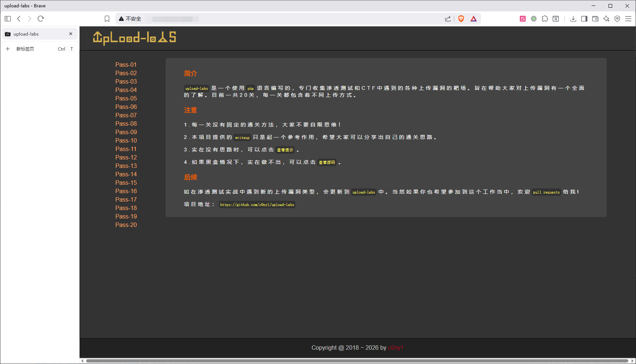Share this page using the share icon
The image size is (636, 364).
(448, 19)
